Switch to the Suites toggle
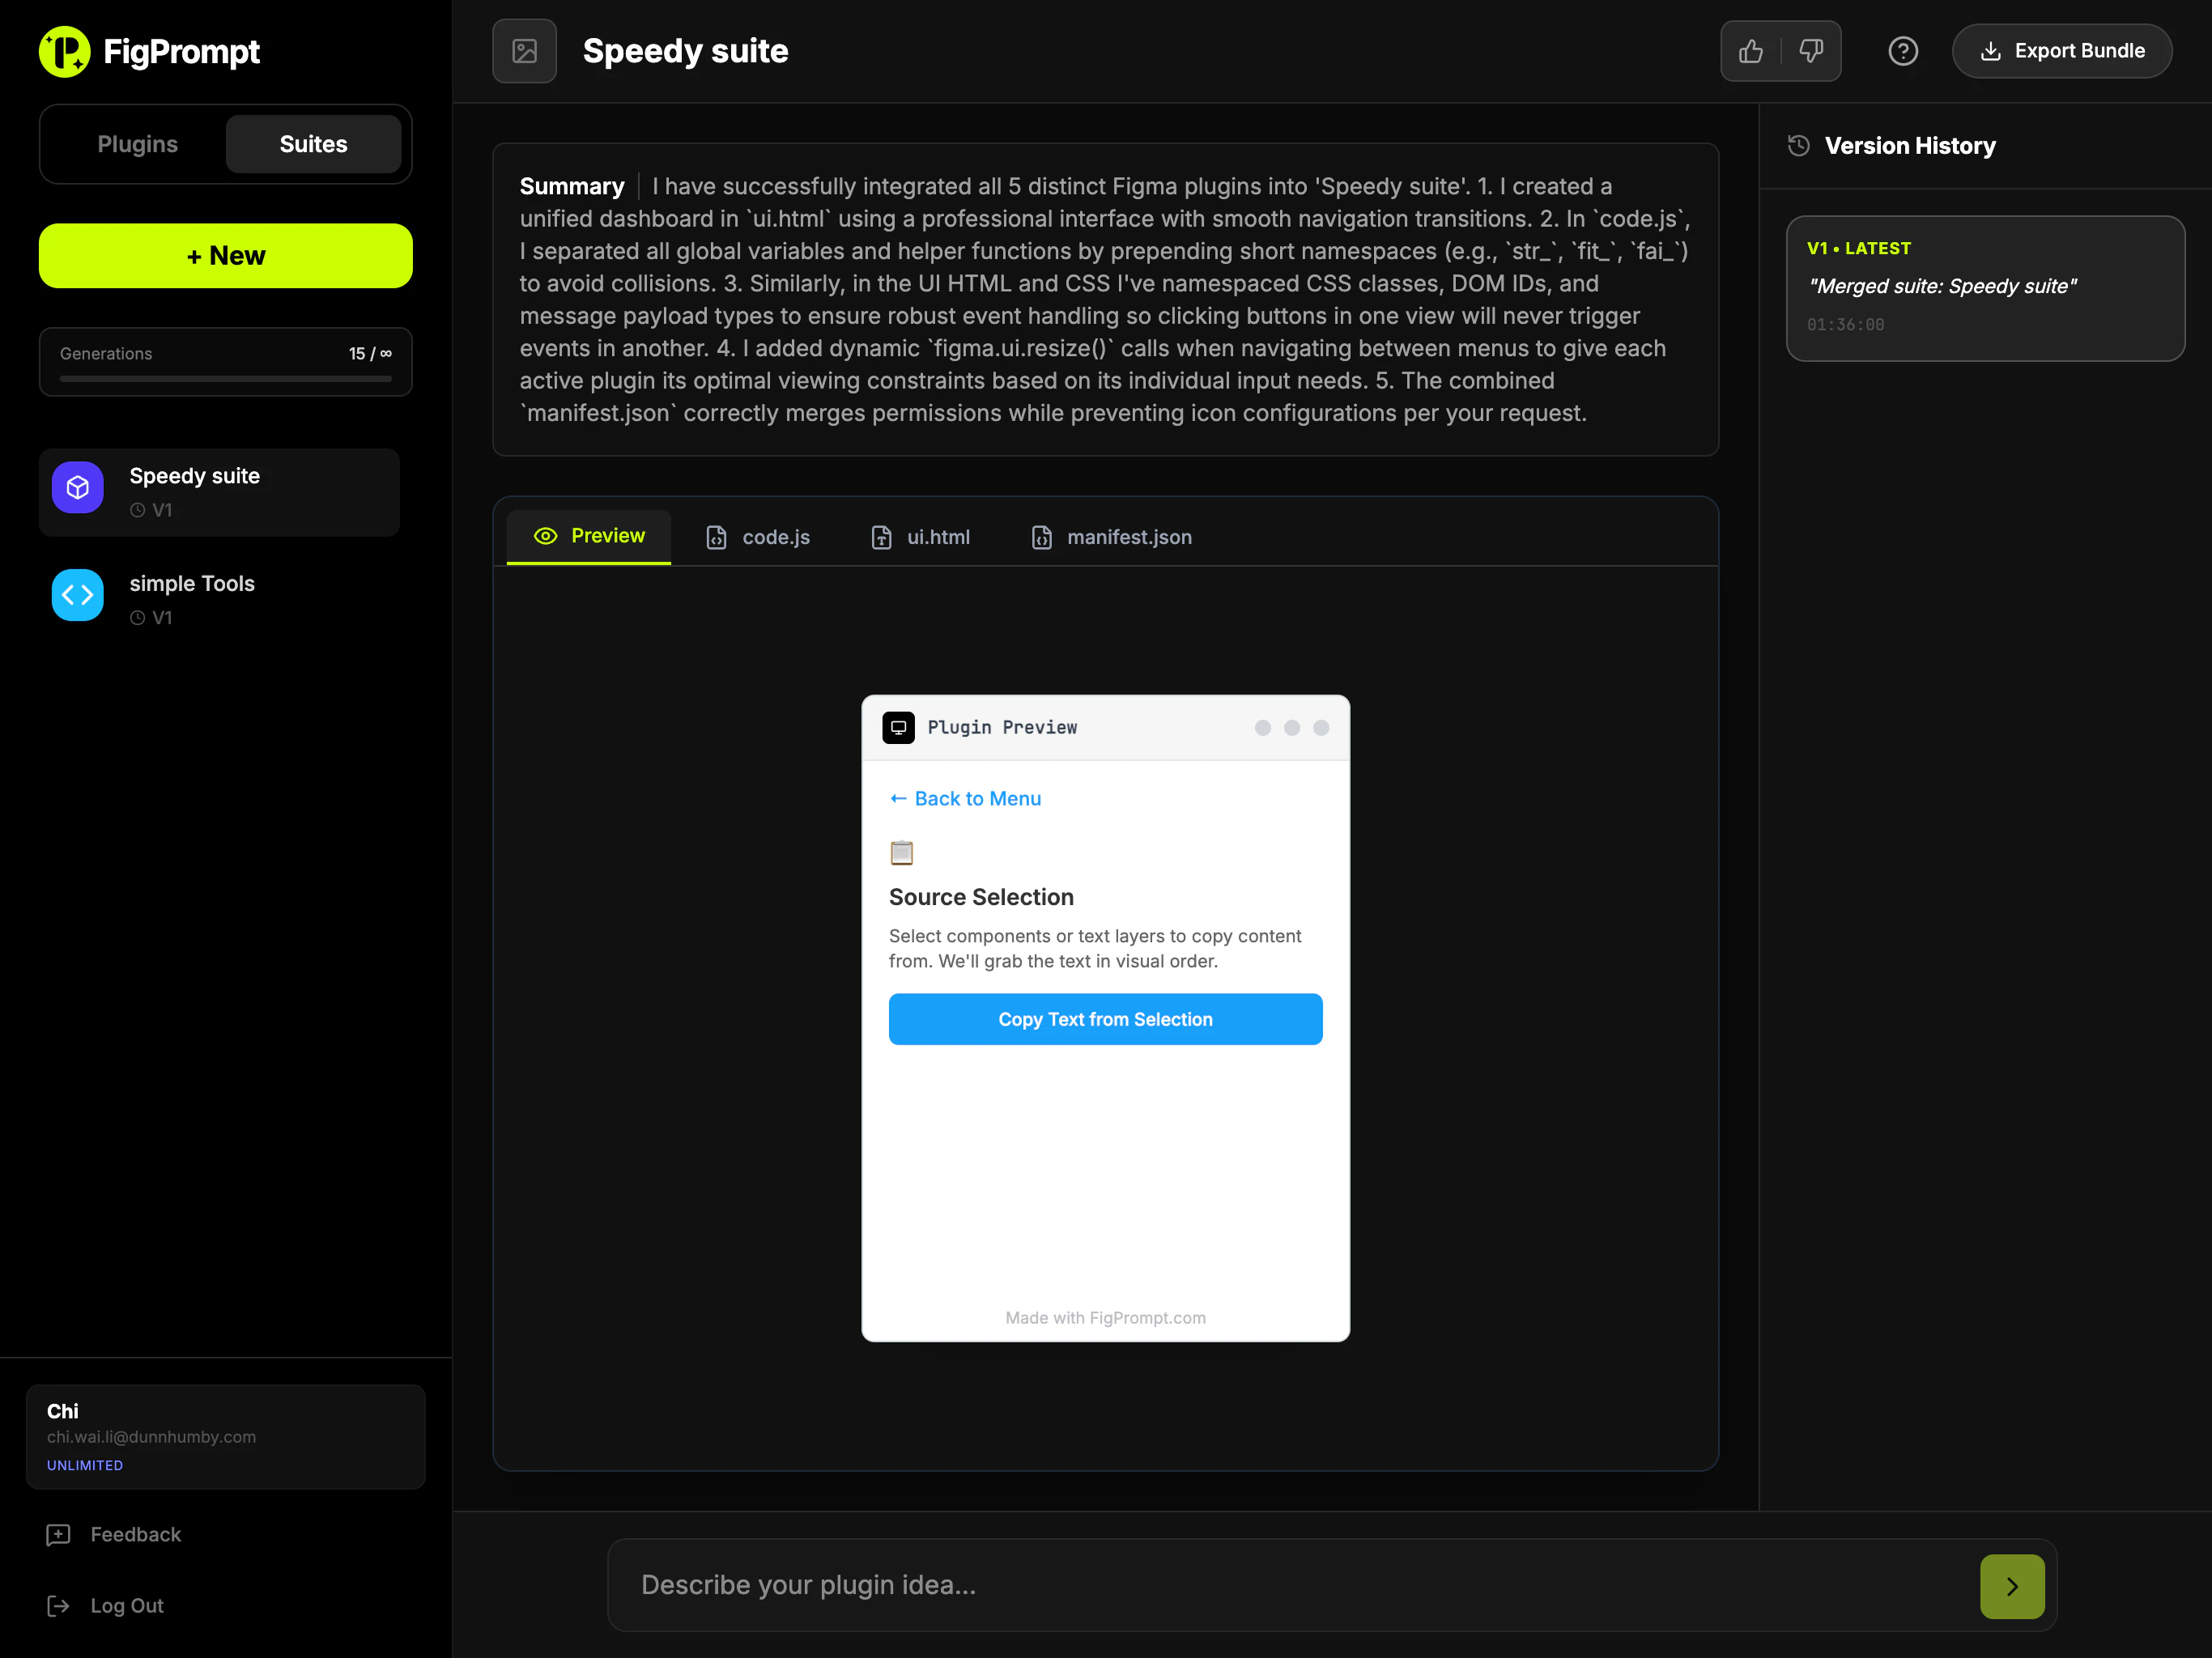 pos(313,144)
